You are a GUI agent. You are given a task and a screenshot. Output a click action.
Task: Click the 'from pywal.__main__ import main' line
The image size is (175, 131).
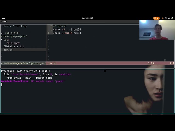click(29, 78)
